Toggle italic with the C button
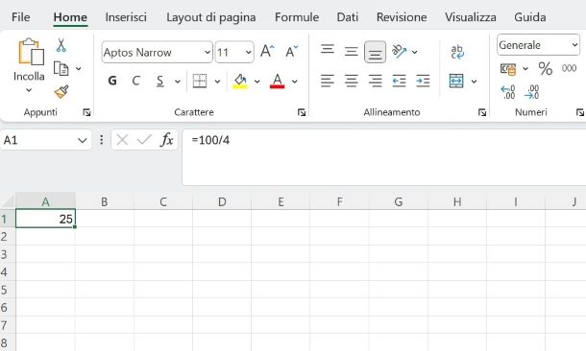The image size is (586, 351). [136, 81]
